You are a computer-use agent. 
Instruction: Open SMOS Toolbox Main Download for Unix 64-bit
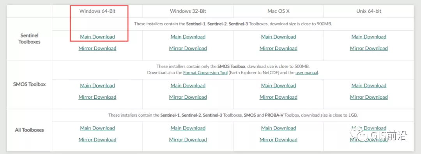click(x=369, y=86)
